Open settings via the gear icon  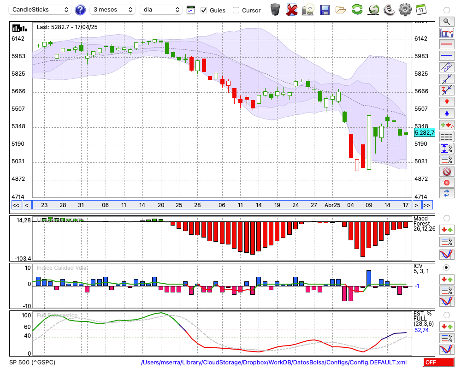point(405,10)
